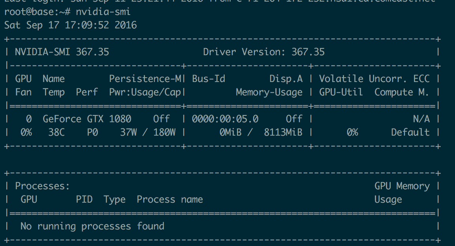This screenshot has width=455, height=246.
Task: Click the 8113MiB total memory value
Action: coord(283,132)
